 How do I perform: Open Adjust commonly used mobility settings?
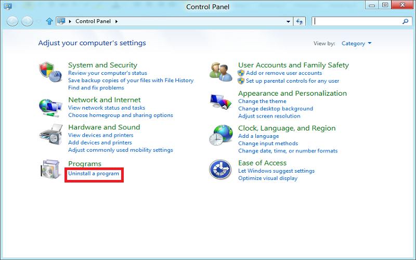(121, 150)
